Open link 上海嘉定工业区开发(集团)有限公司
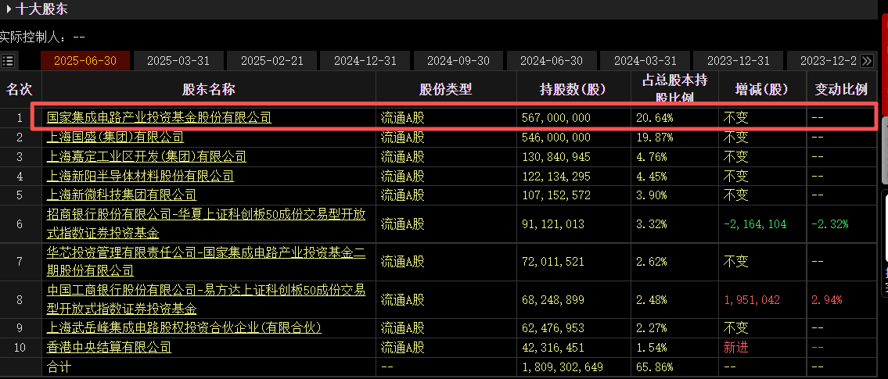 [x=146, y=157]
